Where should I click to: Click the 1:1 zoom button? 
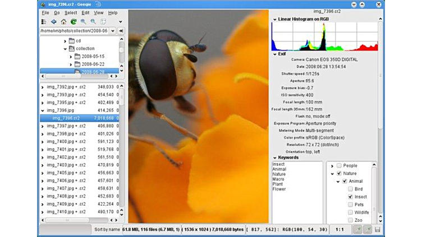click(x=340, y=230)
